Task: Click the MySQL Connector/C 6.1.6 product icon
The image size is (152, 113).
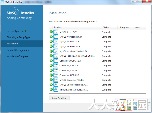Action: point(56,80)
